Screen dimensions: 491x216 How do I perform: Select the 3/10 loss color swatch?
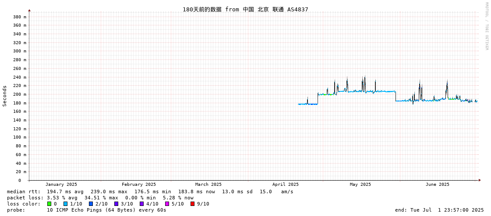tap(116, 204)
